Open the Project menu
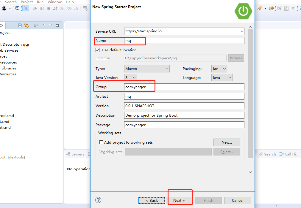301x208 pixels. tap(26, 2)
